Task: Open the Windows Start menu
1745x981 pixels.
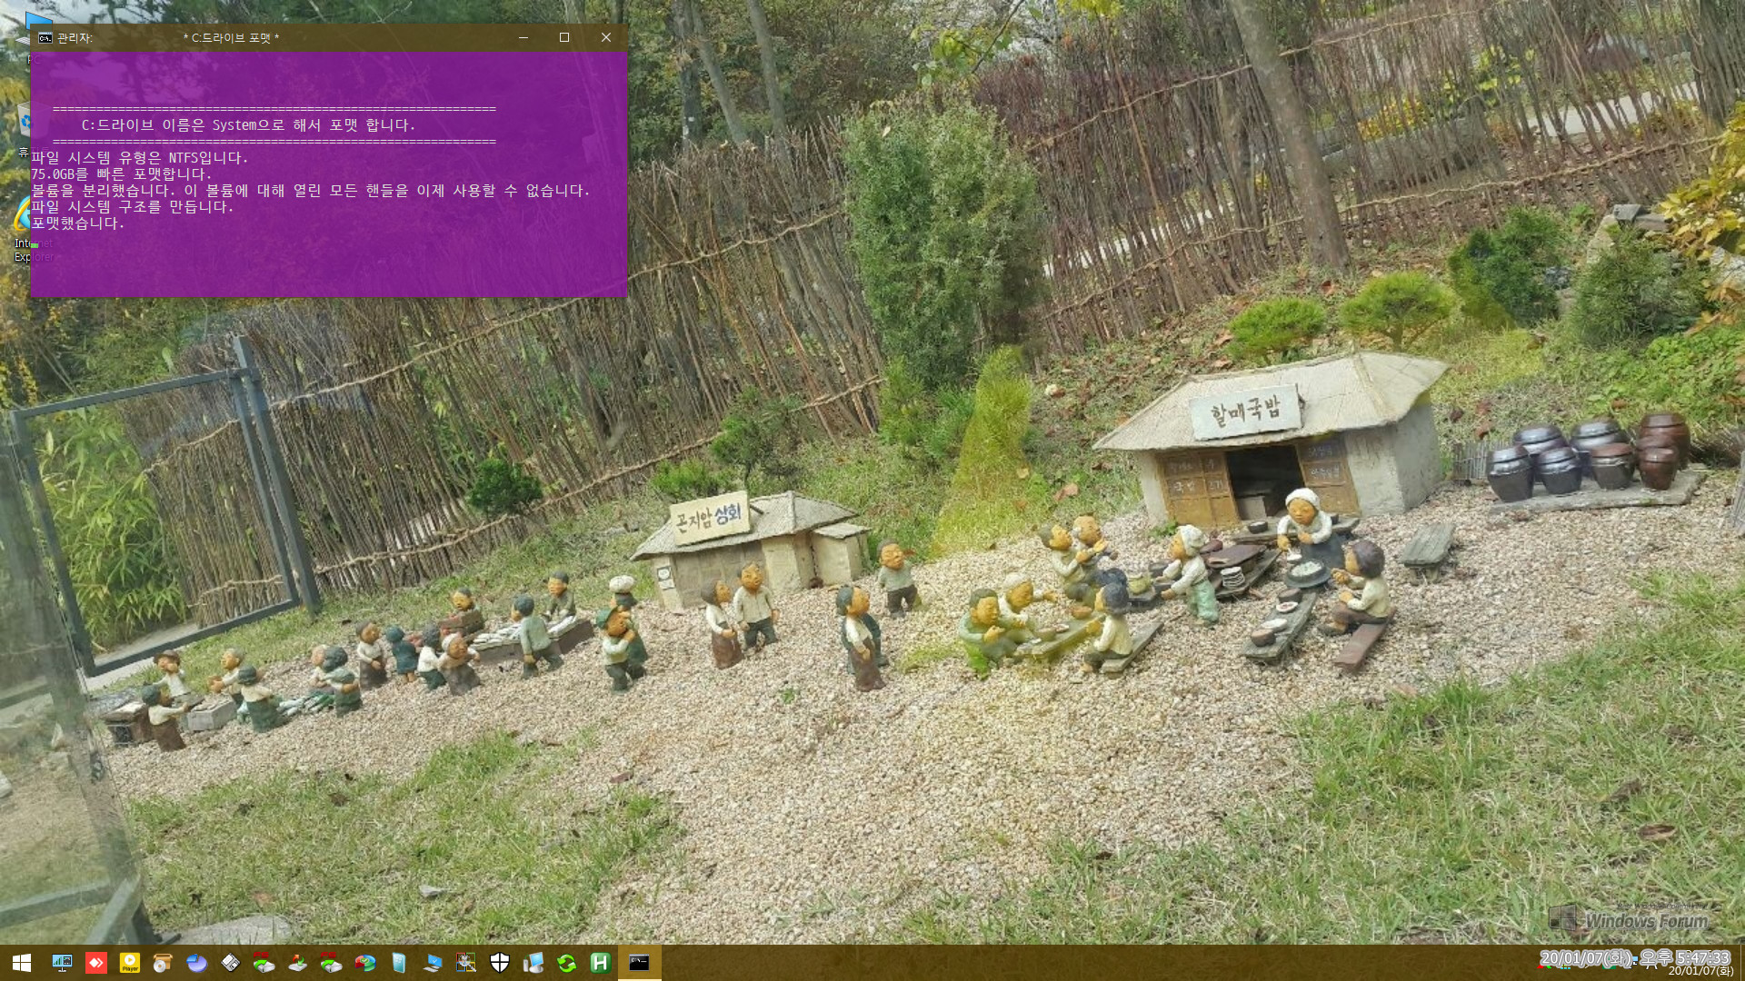Action: (22, 963)
